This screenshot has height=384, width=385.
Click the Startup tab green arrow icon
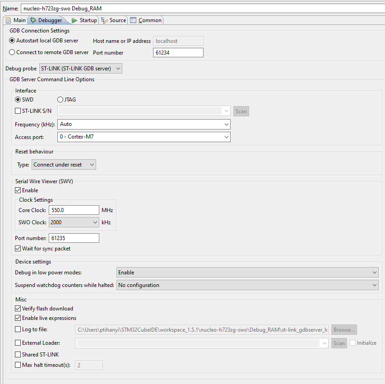click(74, 20)
